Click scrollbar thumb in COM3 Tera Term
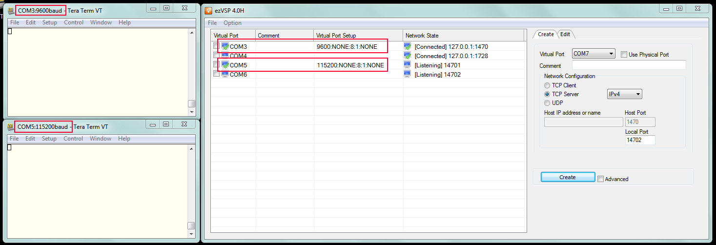Screen dimensions: 716x245 pyautogui.click(x=191, y=103)
